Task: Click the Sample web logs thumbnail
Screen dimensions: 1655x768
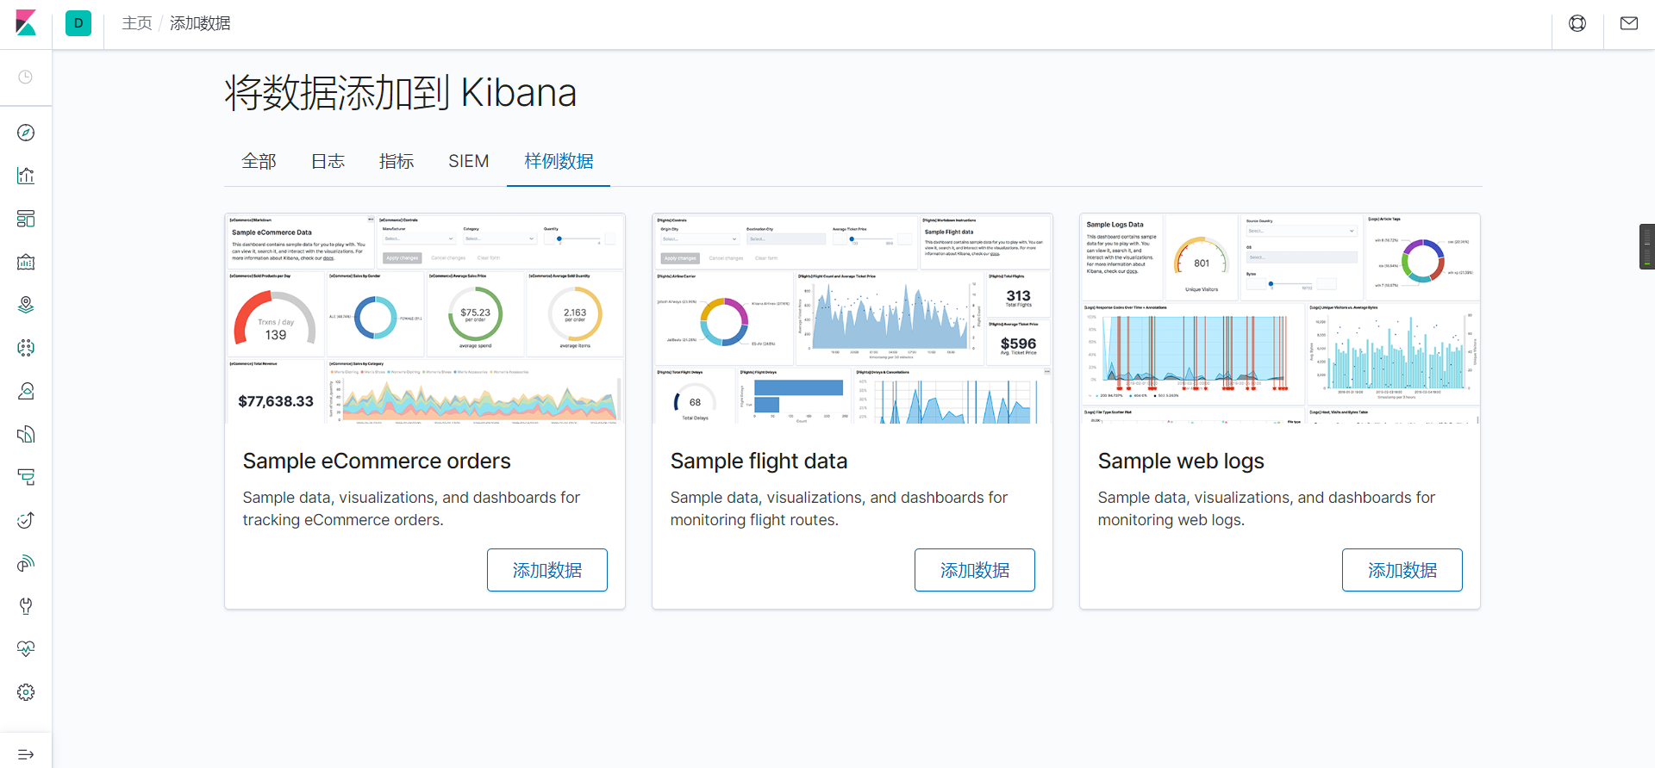Action: pos(1280,319)
